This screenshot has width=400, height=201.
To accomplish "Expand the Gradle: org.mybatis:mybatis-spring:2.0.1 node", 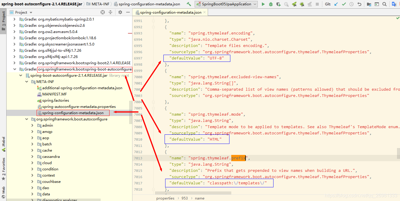I will 14,19.
